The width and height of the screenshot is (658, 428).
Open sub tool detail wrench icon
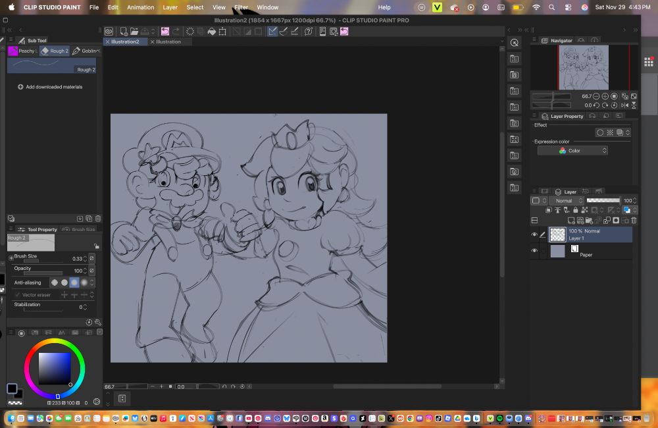pyautogui.click(x=98, y=323)
